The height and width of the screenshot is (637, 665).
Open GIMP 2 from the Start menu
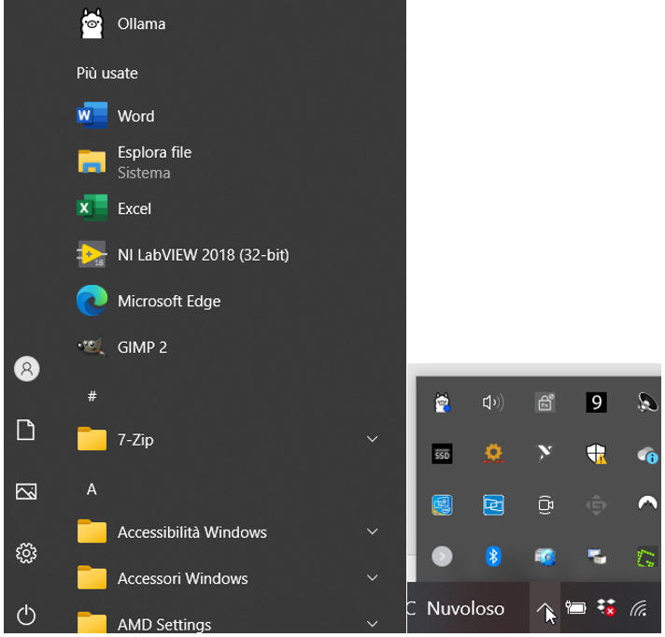click(x=121, y=347)
